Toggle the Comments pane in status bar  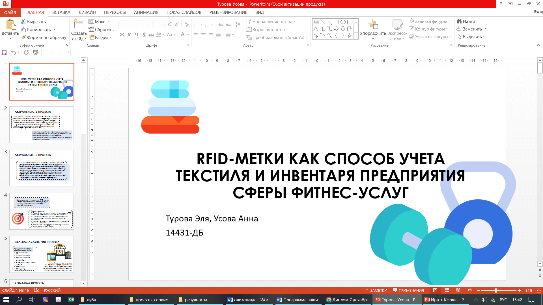[x=408, y=290]
